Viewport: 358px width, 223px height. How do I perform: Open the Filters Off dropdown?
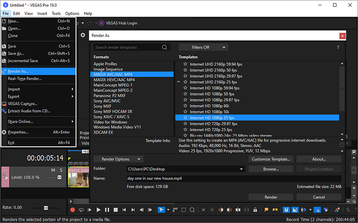[203, 48]
